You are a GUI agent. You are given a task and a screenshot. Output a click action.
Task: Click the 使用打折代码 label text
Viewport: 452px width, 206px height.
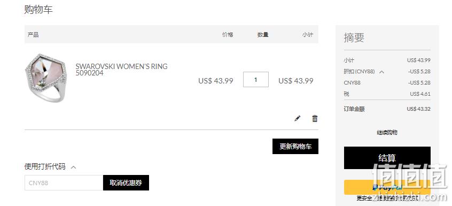coord(45,166)
